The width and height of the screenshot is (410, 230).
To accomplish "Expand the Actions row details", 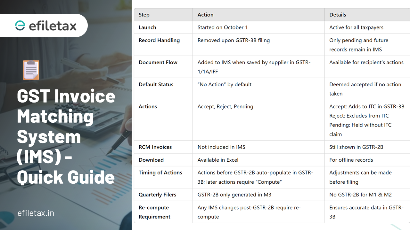I will [148, 106].
